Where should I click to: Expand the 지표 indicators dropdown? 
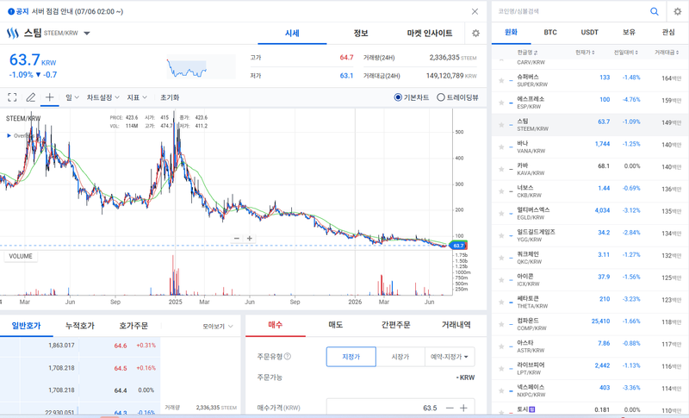click(137, 97)
